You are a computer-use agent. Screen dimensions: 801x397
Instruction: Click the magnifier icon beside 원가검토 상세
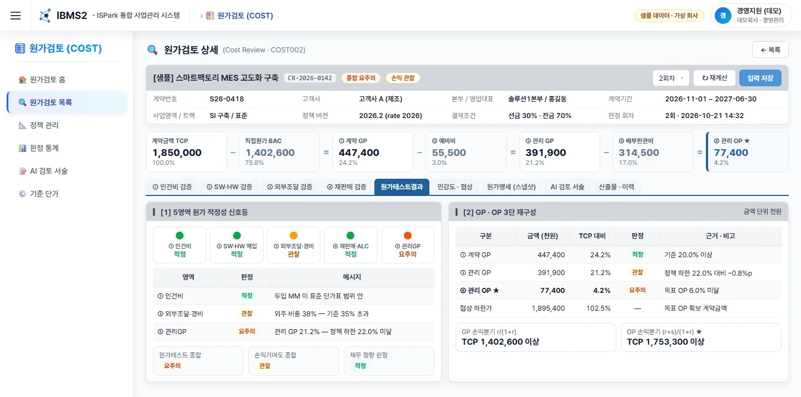pos(152,50)
